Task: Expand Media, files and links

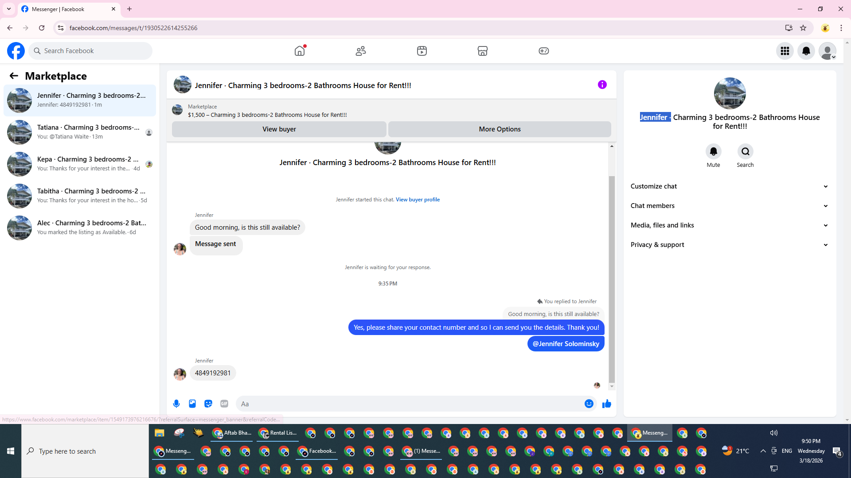Action: coord(729,225)
